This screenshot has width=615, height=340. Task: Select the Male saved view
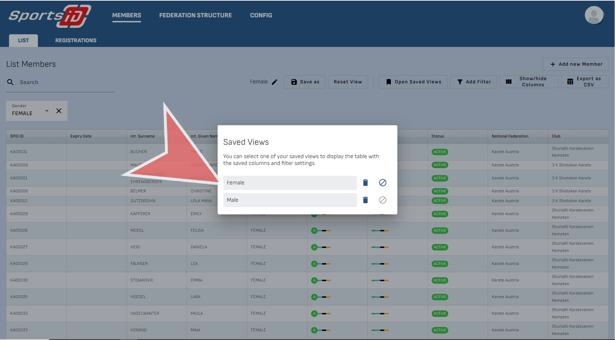289,200
